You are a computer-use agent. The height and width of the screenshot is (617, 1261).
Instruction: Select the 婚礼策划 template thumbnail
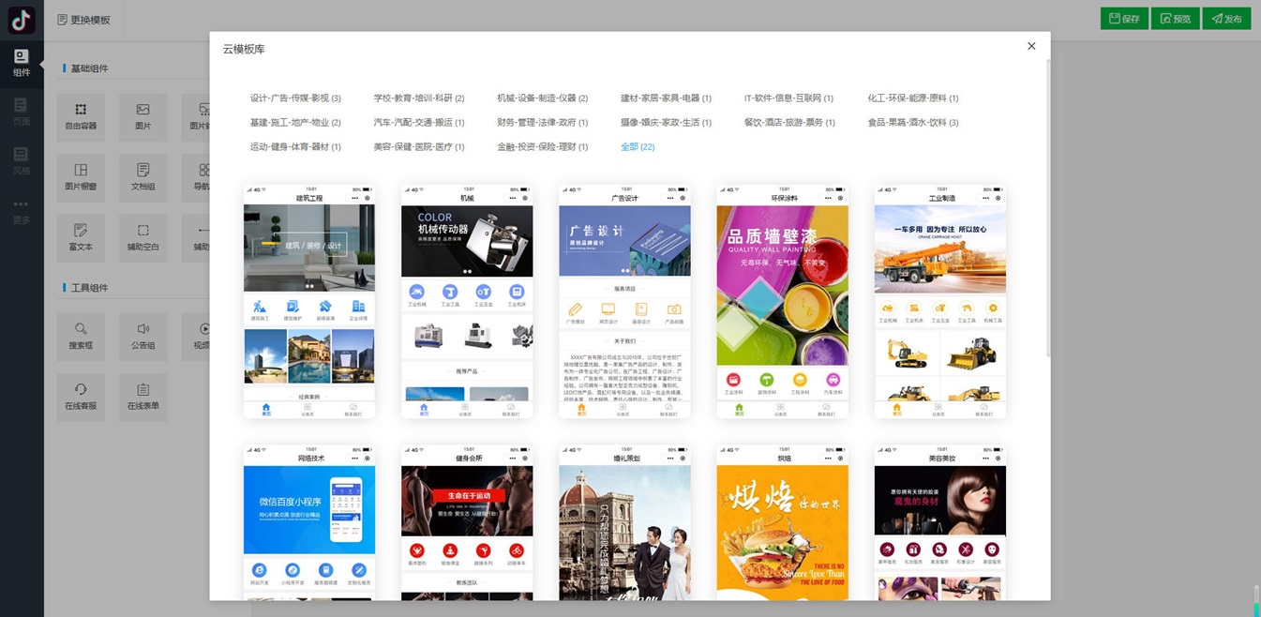(x=624, y=522)
